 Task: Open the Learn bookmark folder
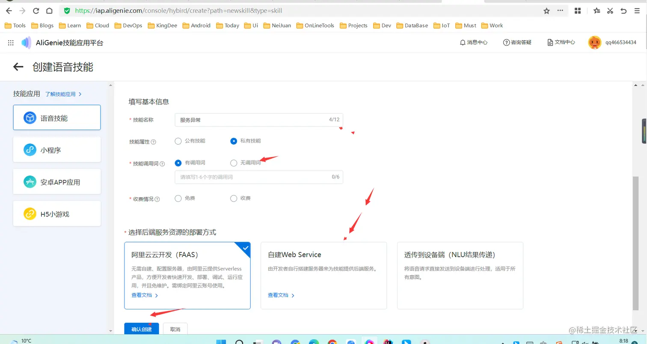[x=70, y=26]
